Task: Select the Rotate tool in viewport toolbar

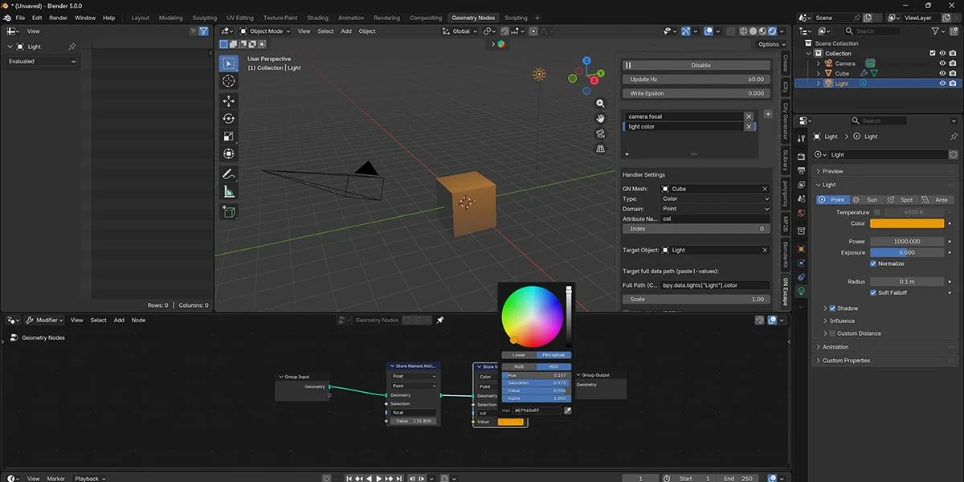Action: tap(229, 118)
